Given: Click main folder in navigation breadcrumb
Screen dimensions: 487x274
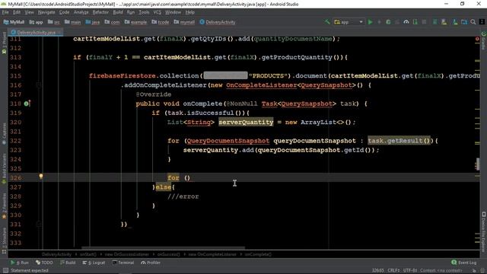Looking at the screenshot, I should coord(73,22).
